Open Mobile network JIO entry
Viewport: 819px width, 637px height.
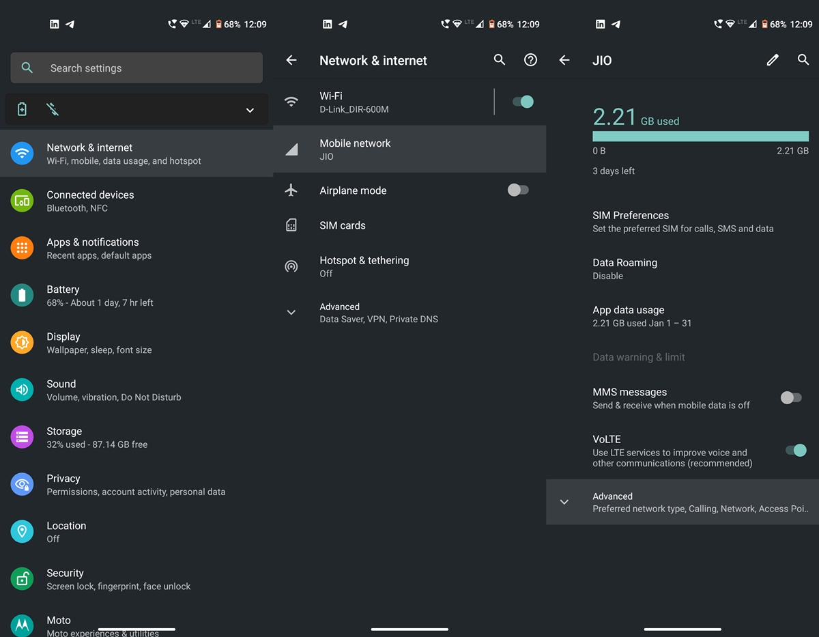point(409,149)
